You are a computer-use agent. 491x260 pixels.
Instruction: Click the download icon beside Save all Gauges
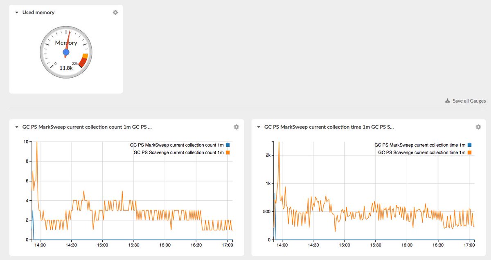(447, 101)
